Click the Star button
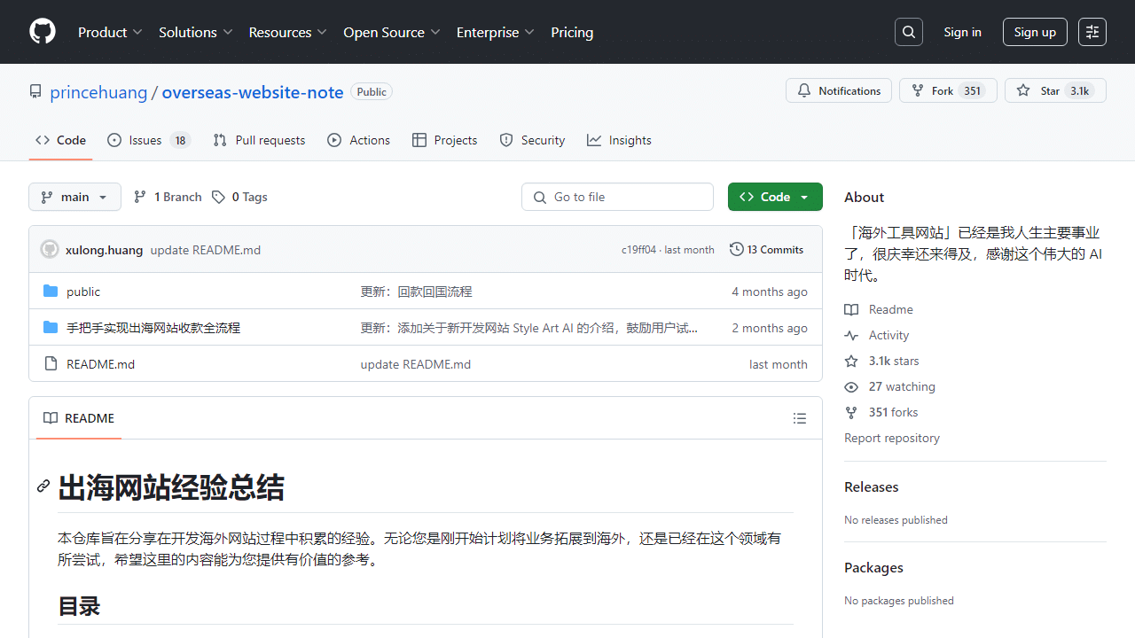The width and height of the screenshot is (1135, 638). [x=1055, y=90]
